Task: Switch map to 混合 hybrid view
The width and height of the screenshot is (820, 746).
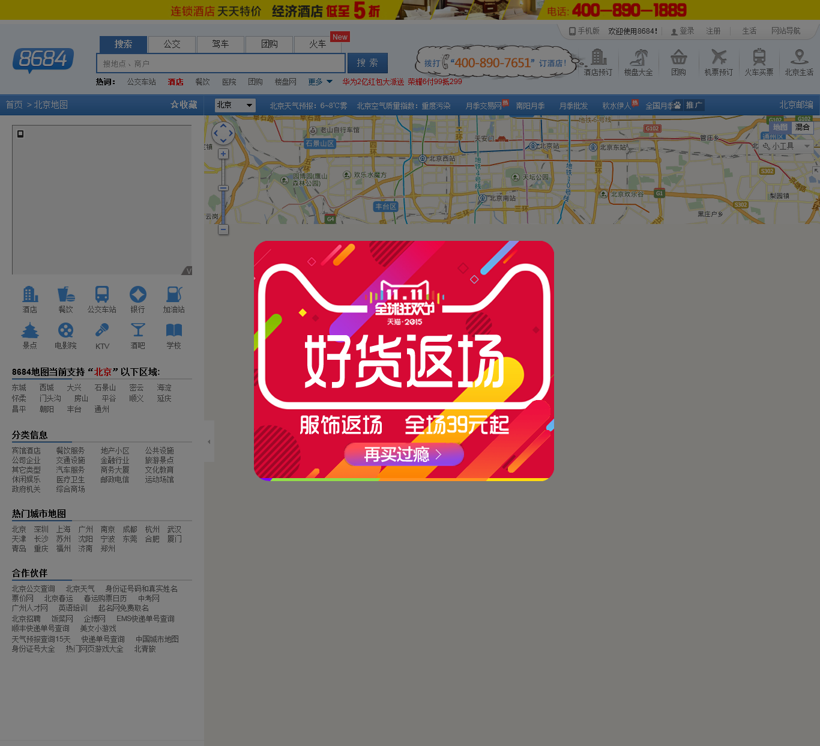Action: point(803,127)
